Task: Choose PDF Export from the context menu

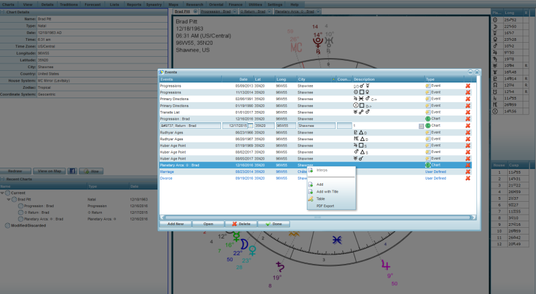Action: 325,206
